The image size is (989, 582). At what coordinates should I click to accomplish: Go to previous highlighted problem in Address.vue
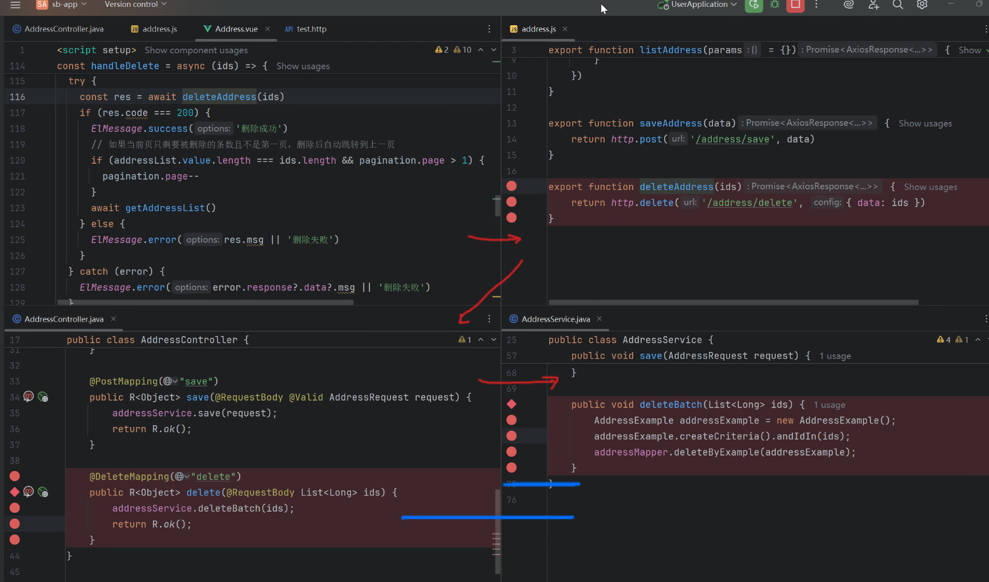[480, 50]
